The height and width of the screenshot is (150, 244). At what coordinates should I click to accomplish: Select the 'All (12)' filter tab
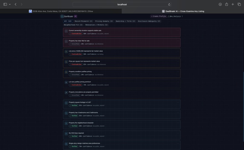(x=68, y=21)
